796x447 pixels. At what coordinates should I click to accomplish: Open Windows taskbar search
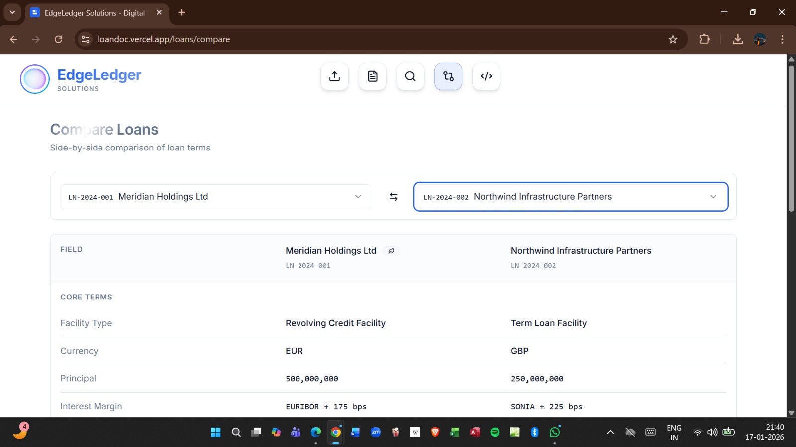click(x=236, y=432)
